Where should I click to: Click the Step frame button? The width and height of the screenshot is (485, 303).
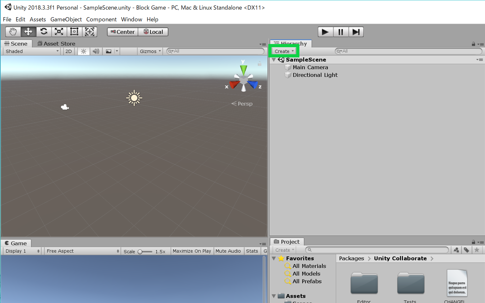tap(356, 32)
